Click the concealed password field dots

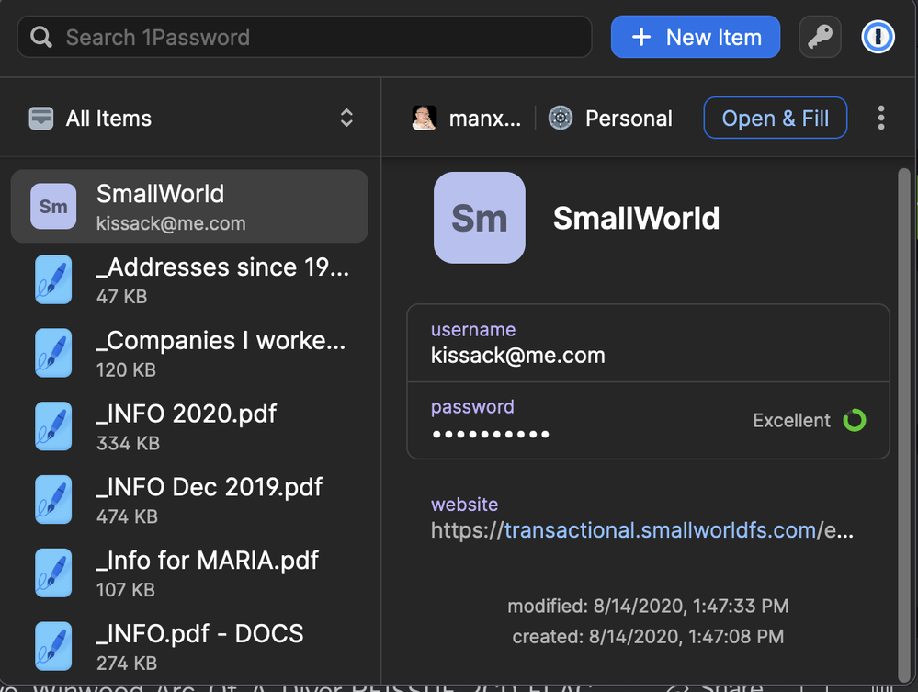point(491,434)
